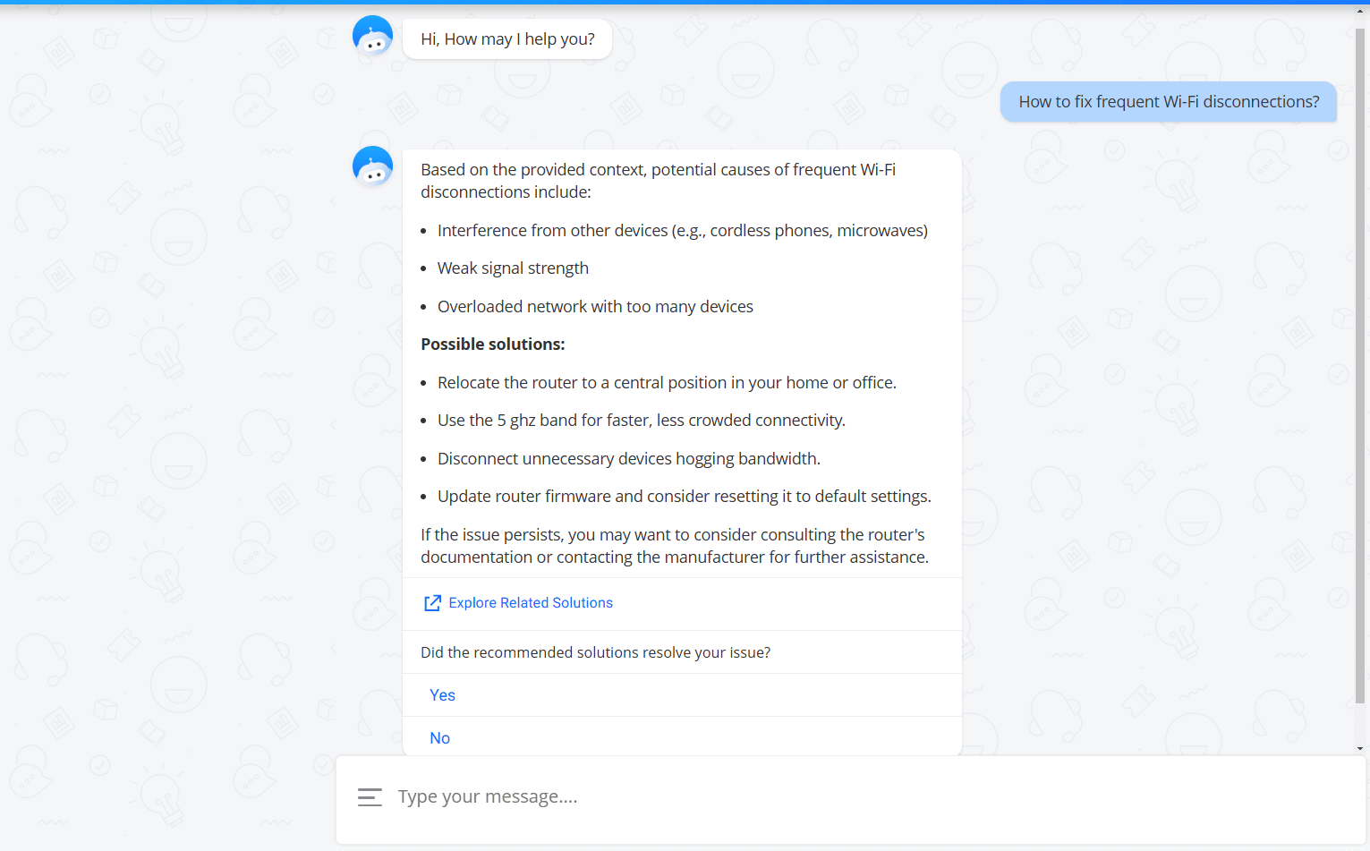Screen dimensions: 1370x851
Task: Open the Explore Related Solutions link
Action: point(531,603)
